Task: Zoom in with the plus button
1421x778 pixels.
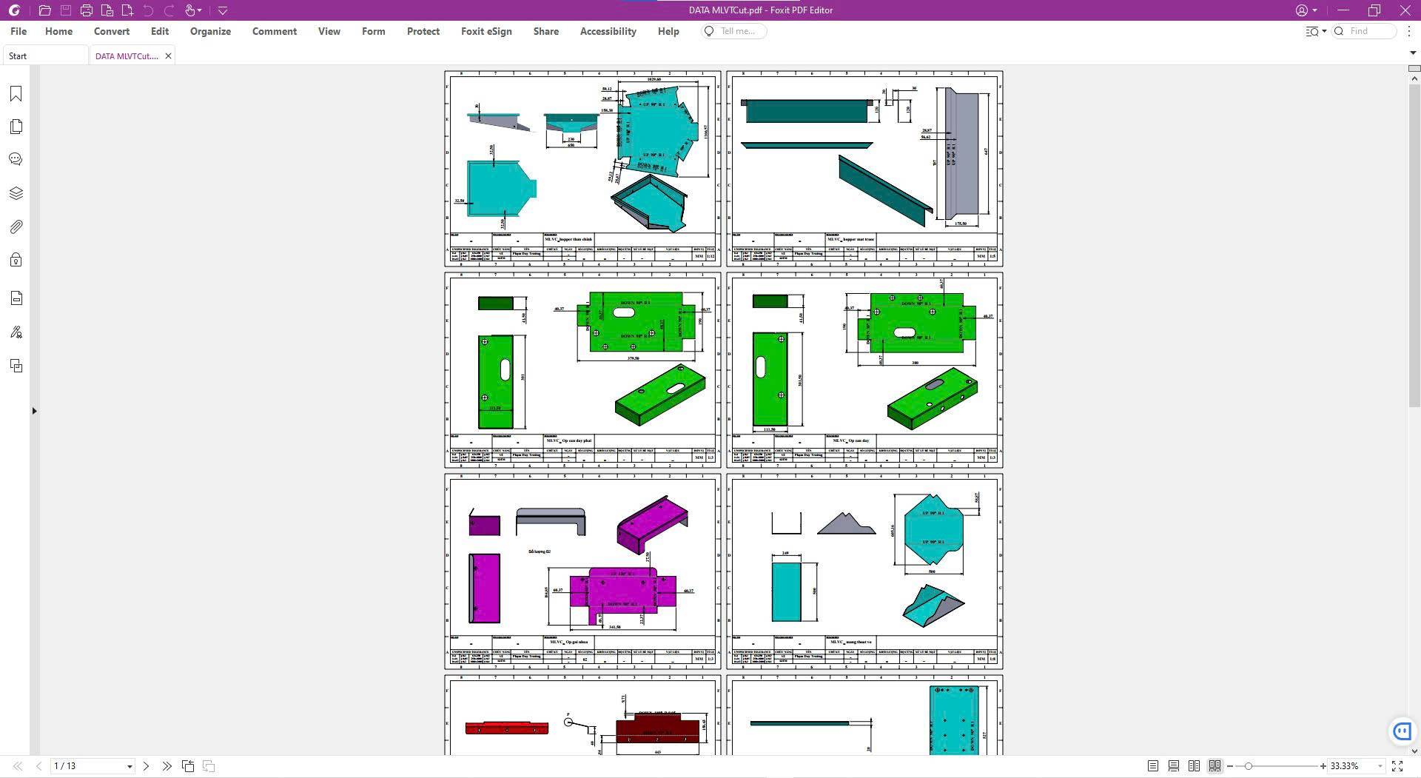Action: click(x=1323, y=766)
